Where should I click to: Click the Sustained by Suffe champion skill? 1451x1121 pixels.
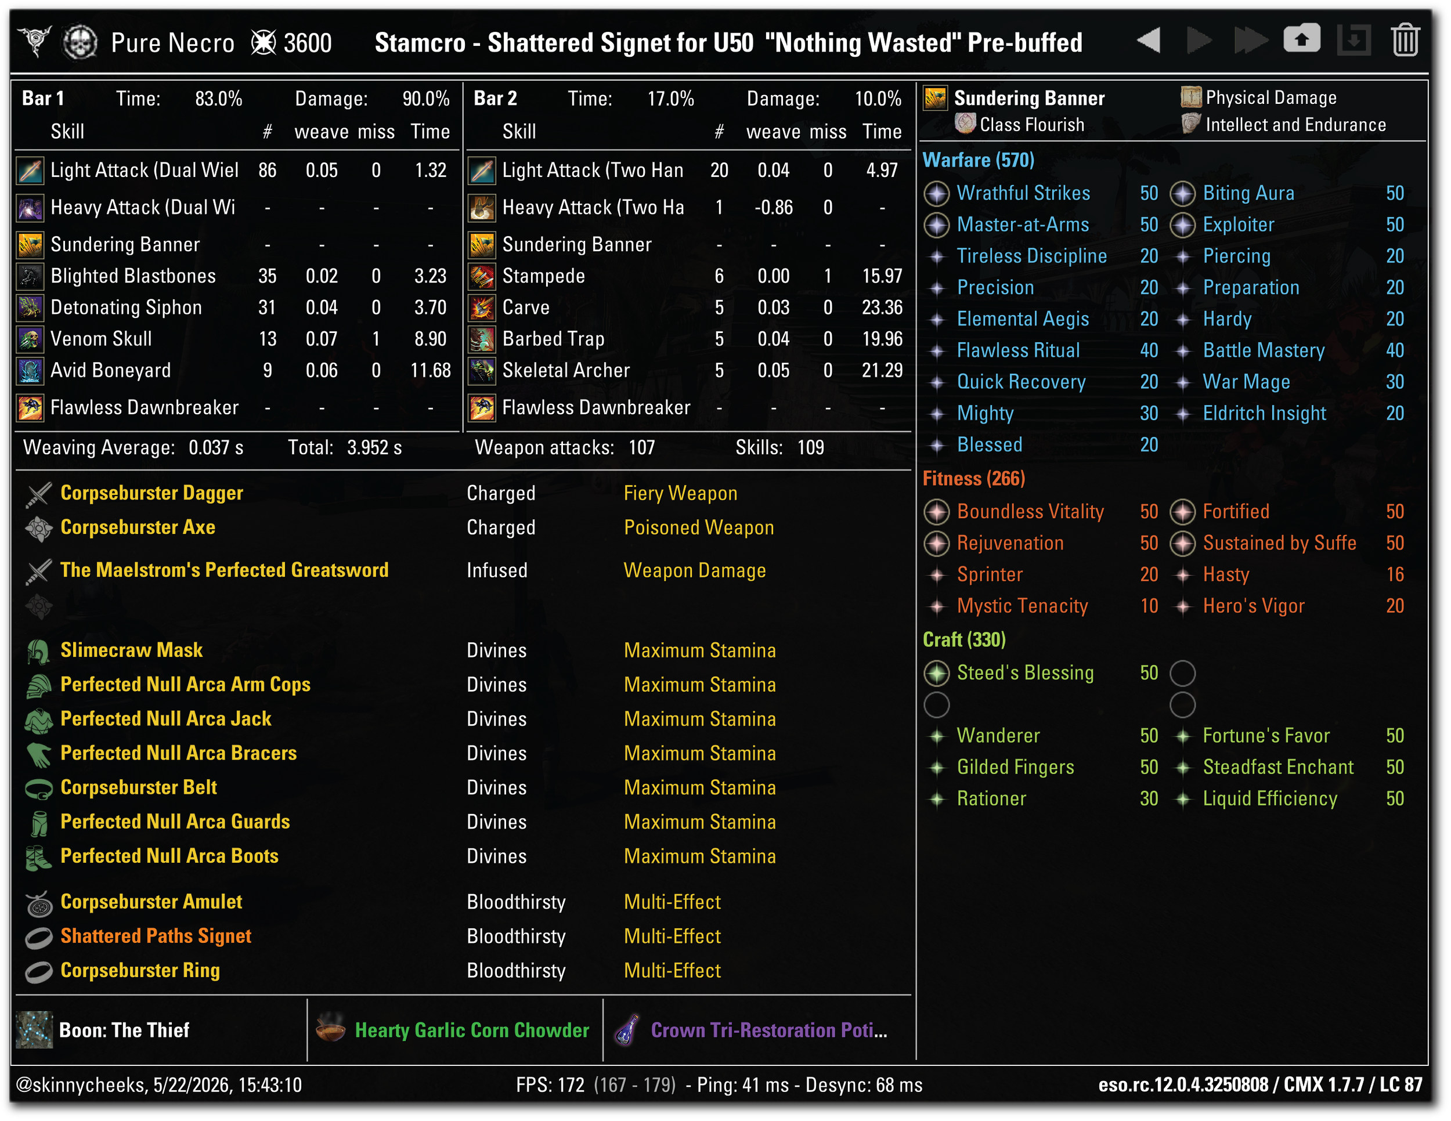[1280, 543]
